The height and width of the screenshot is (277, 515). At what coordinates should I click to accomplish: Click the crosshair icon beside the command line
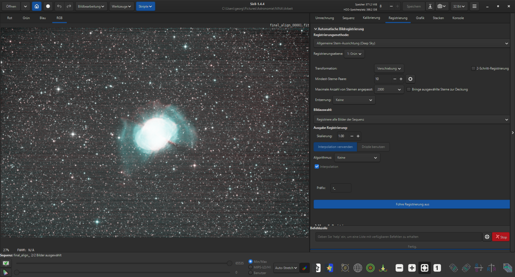(487, 237)
